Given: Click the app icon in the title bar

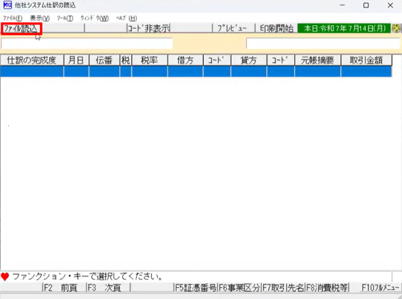Looking at the screenshot, I should [8, 5].
